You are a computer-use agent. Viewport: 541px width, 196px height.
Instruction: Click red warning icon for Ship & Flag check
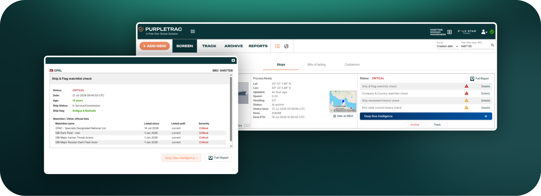click(467, 86)
